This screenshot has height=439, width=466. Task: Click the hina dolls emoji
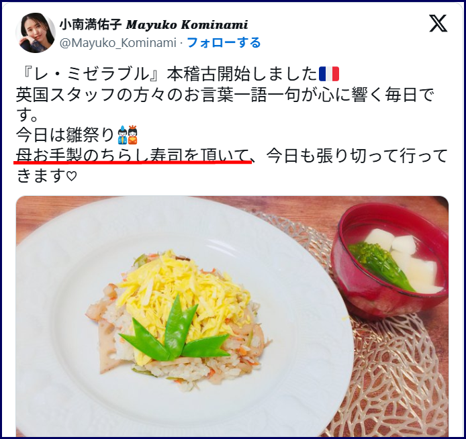128,135
